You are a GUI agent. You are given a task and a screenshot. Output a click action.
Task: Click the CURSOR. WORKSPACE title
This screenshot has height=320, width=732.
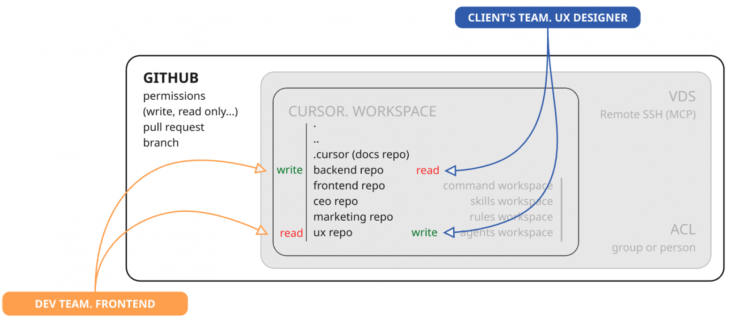pos(362,111)
